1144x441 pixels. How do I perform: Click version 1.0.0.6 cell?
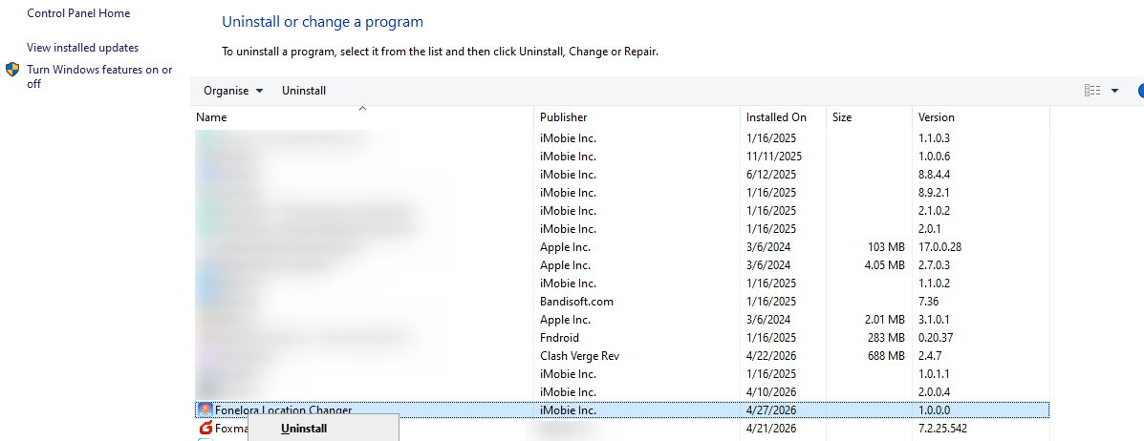point(934,156)
